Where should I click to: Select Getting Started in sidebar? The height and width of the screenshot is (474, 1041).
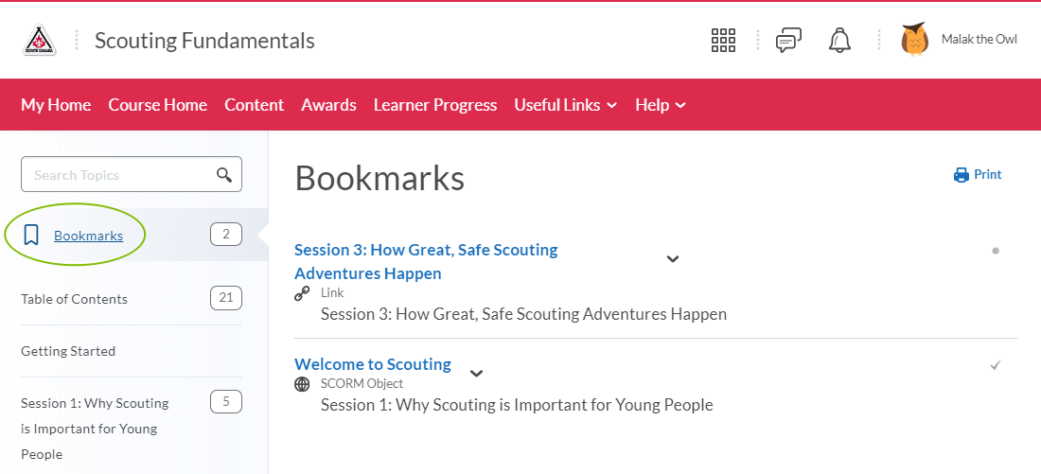point(68,350)
